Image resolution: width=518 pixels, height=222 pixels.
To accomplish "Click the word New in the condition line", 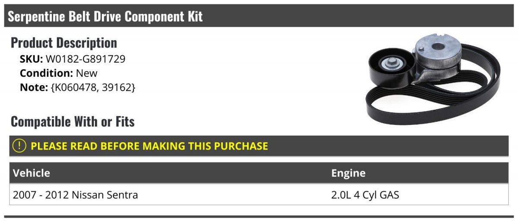I will coord(87,73).
